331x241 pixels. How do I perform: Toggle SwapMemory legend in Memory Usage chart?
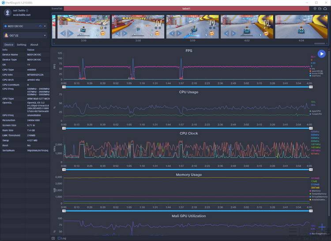pos(318,194)
